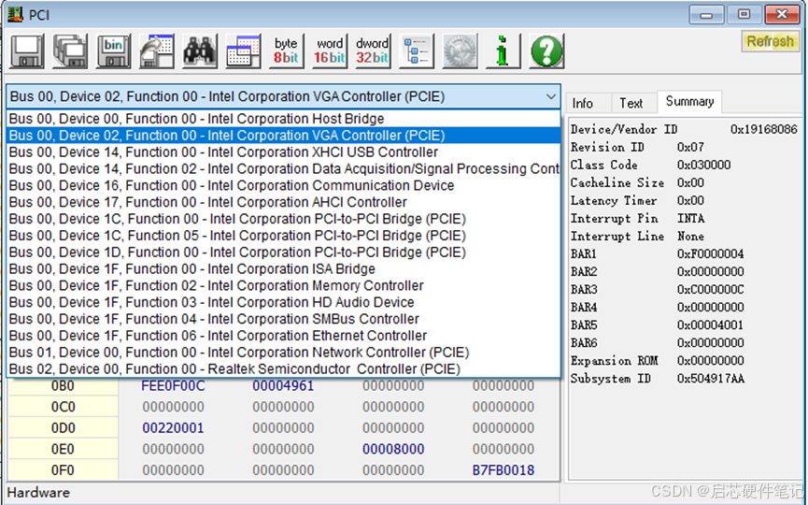Switch to word 16bit view
The height and width of the screenshot is (505, 808).
tap(330, 51)
